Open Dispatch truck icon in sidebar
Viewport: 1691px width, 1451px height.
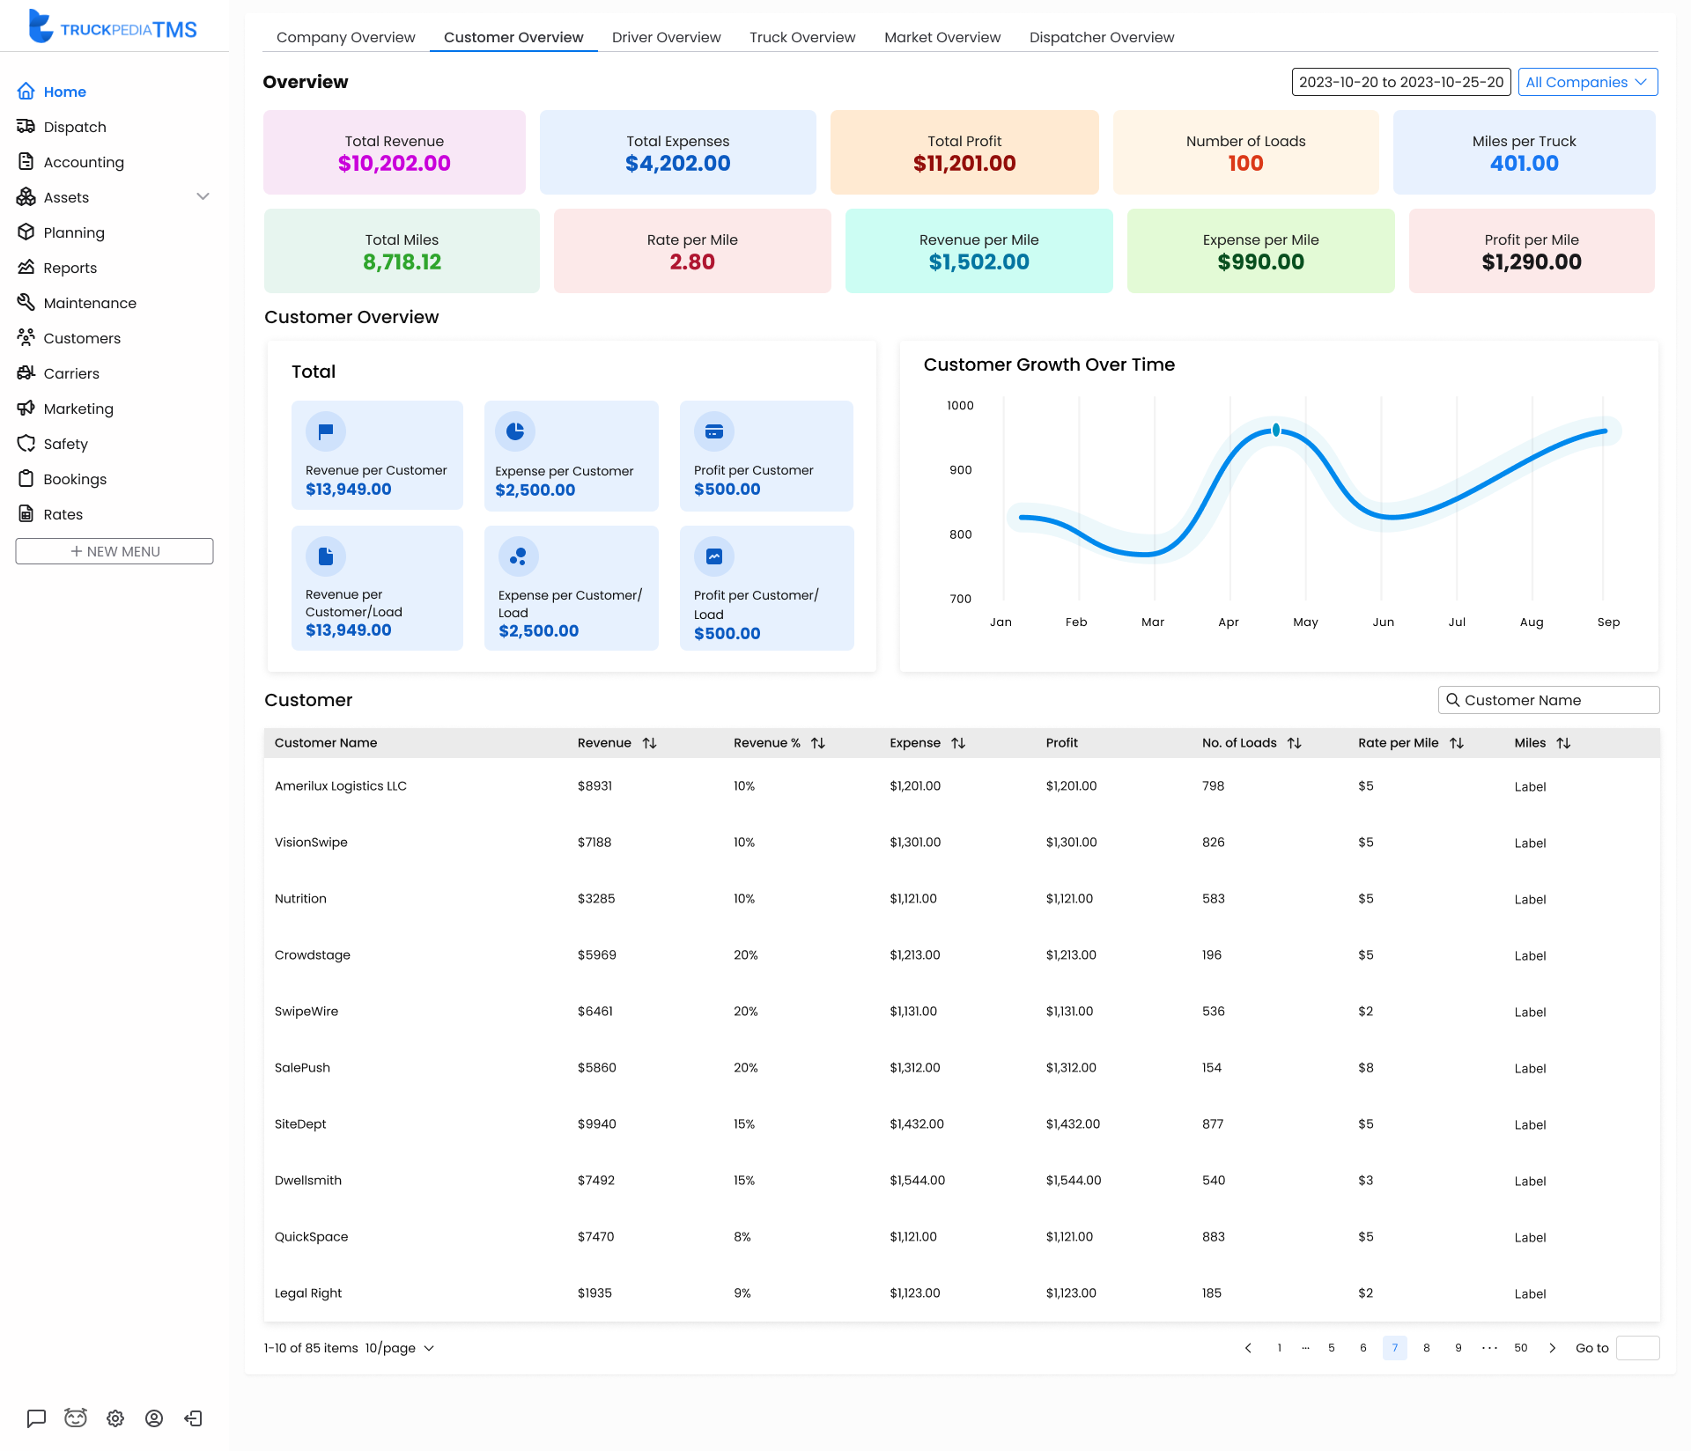pos(26,127)
